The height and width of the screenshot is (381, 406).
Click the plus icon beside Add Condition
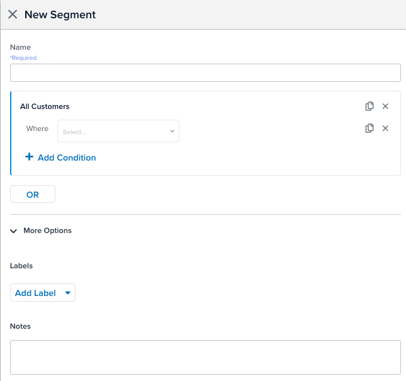click(x=29, y=157)
